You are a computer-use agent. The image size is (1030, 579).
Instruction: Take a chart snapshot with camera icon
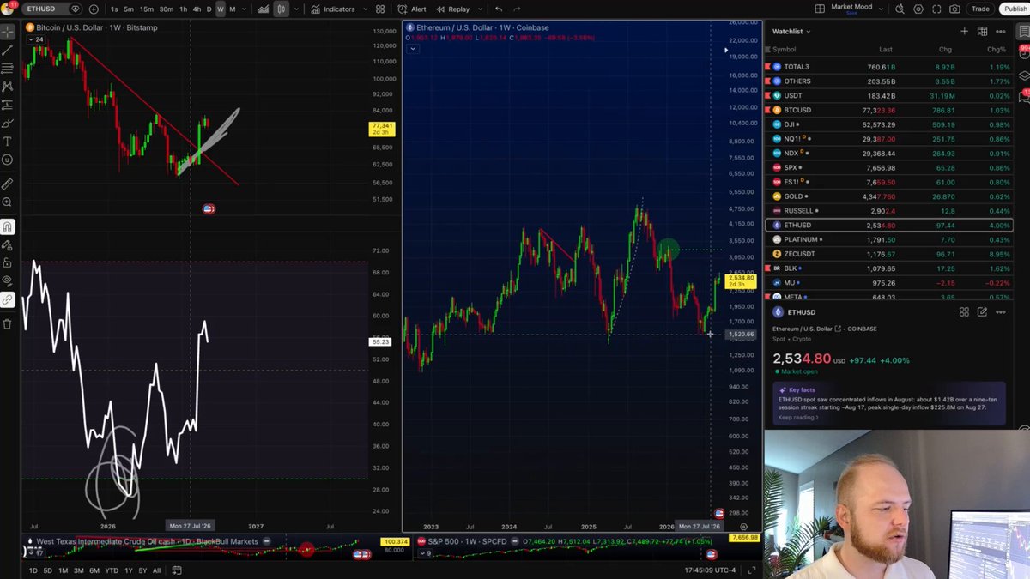954,9
